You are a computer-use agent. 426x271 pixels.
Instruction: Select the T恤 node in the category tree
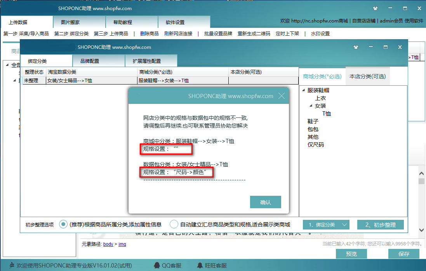tap(327, 114)
